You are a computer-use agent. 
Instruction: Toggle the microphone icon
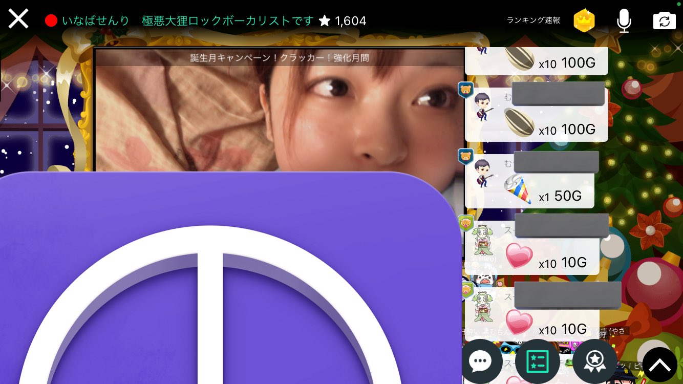pyautogui.click(x=623, y=20)
